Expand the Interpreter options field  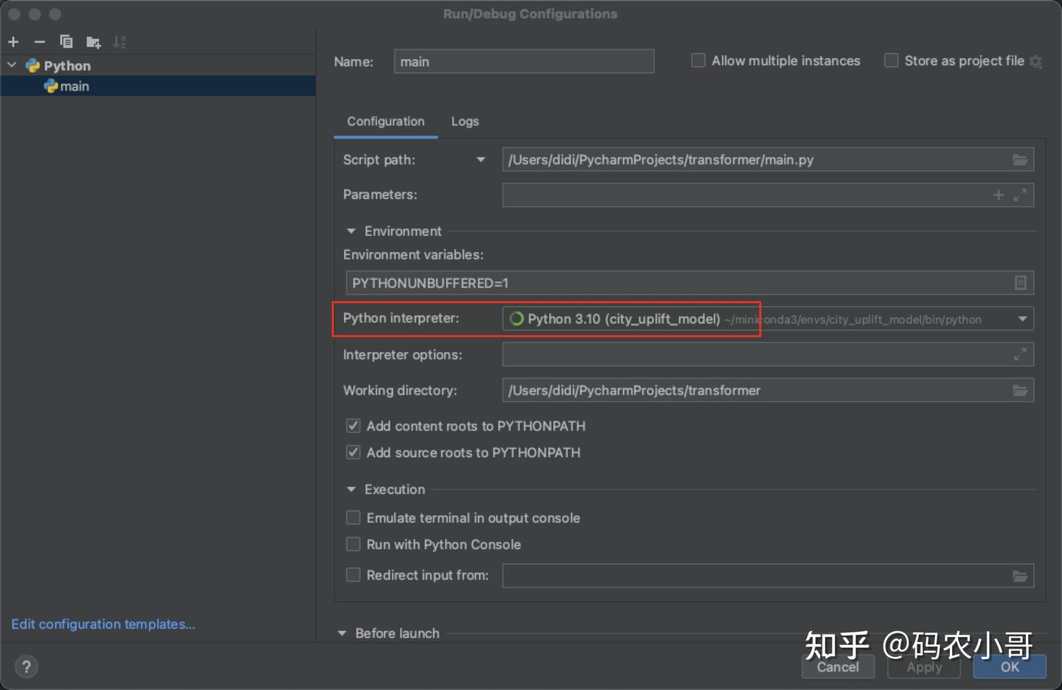coord(1020,355)
